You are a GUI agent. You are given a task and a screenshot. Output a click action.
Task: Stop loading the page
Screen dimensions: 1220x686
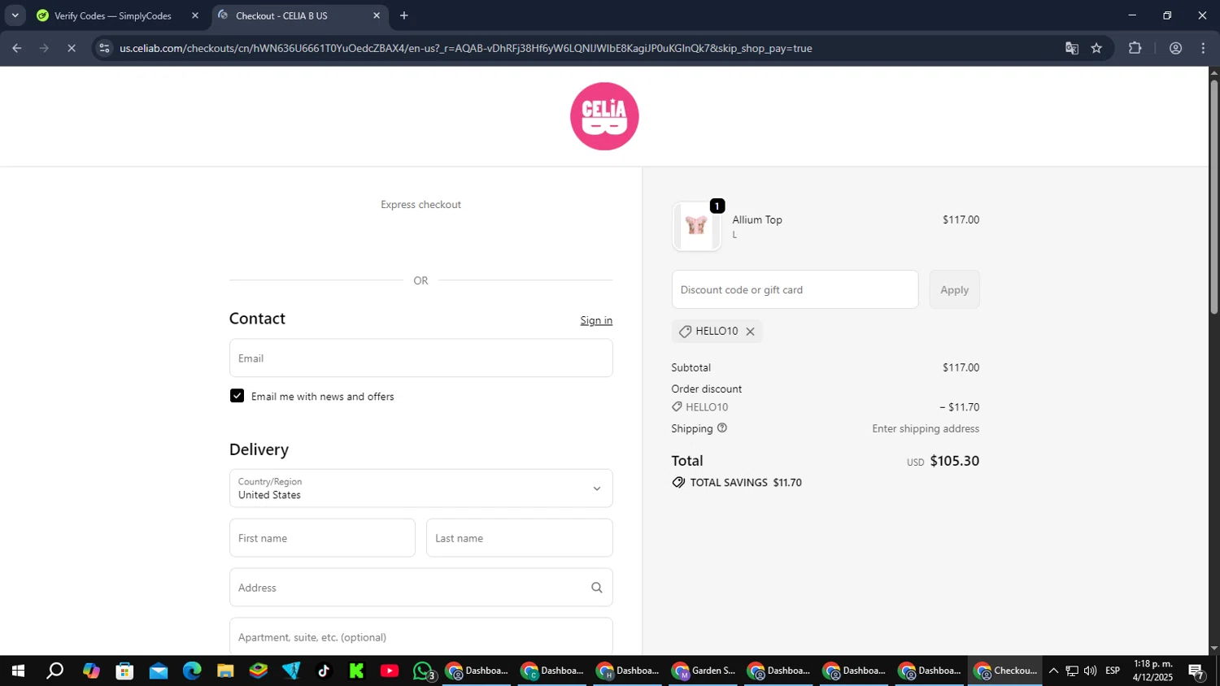[72, 48]
